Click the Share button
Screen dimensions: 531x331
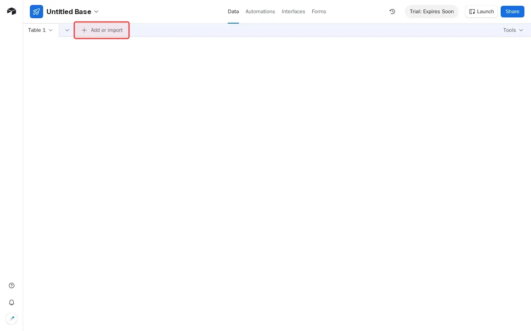point(512,12)
